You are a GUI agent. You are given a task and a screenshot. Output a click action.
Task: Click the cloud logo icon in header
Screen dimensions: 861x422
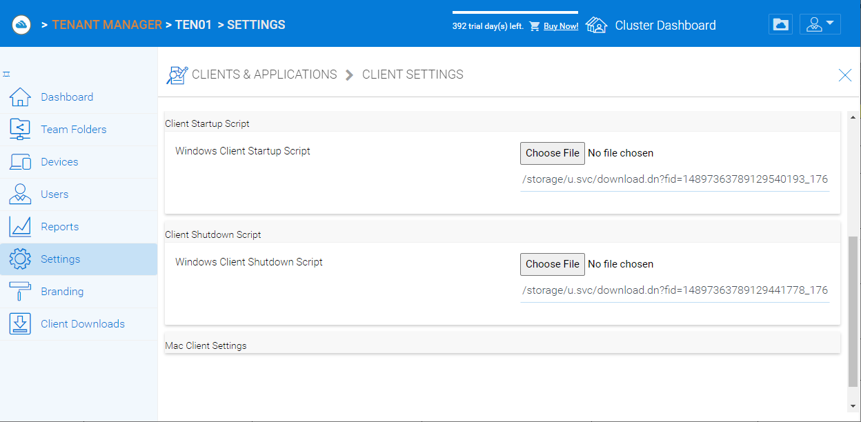(x=21, y=25)
